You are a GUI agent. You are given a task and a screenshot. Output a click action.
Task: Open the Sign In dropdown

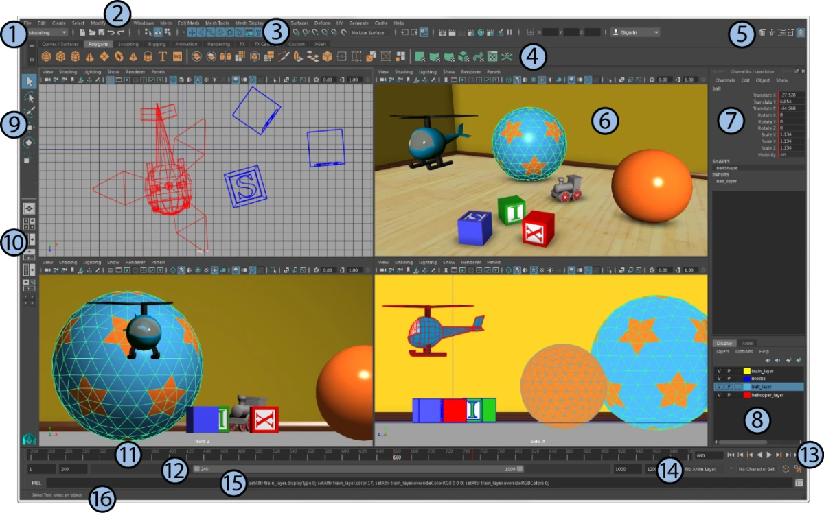coord(635,32)
